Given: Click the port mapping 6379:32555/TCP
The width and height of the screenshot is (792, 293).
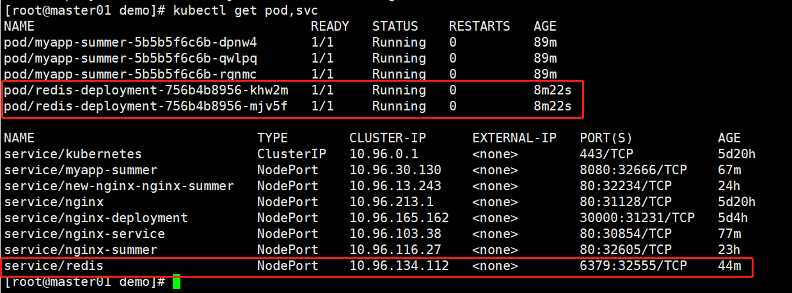Looking at the screenshot, I should coord(633,266).
